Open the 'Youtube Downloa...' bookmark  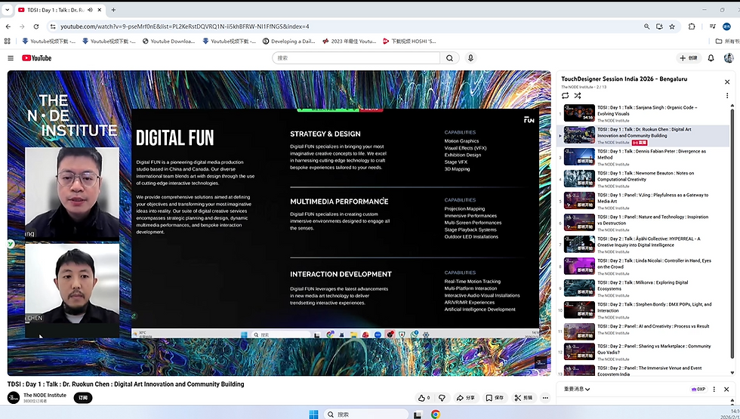[168, 41]
